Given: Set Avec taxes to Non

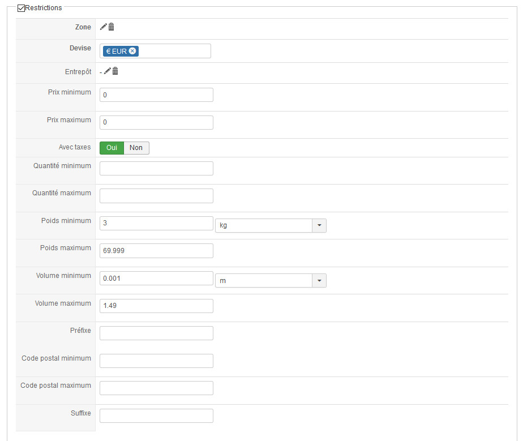Looking at the screenshot, I should pyautogui.click(x=136, y=148).
